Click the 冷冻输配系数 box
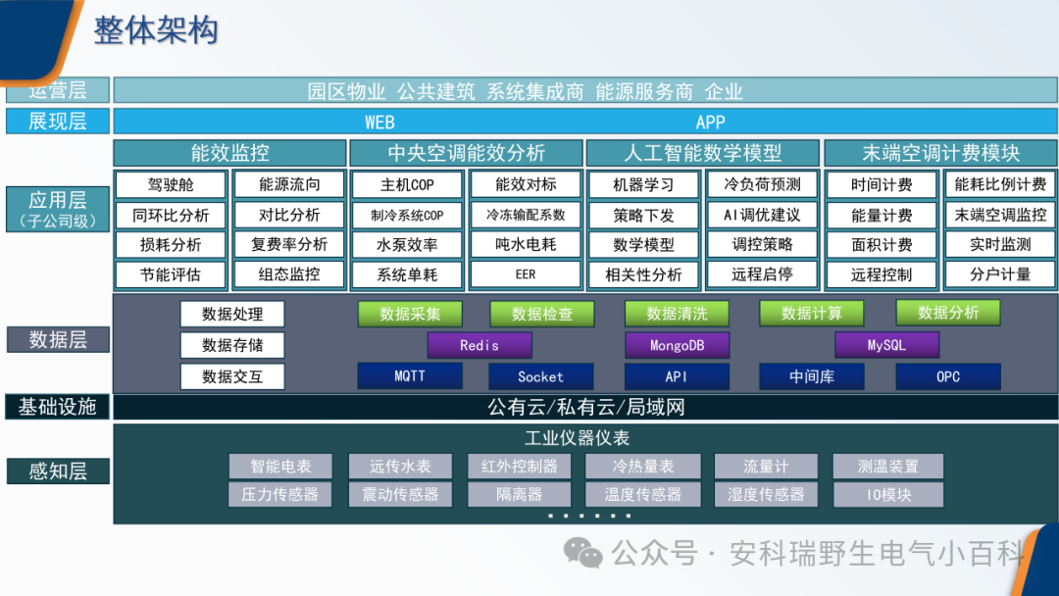The image size is (1059, 596). 526,216
